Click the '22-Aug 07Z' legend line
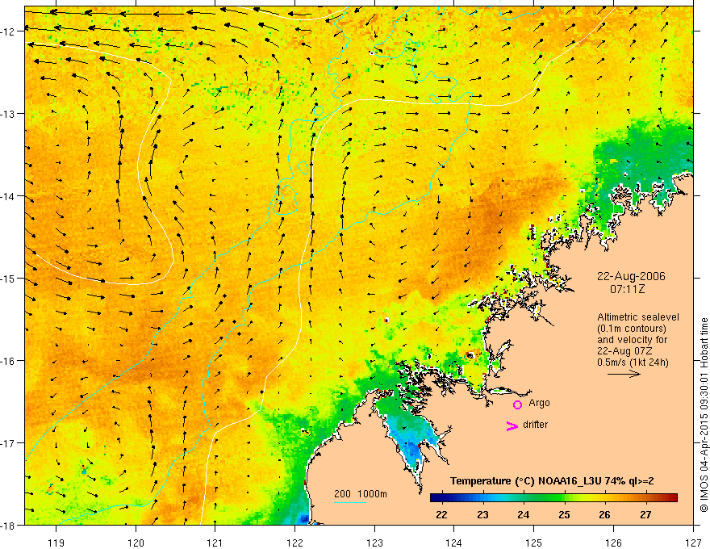The height and width of the screenshot is (549, 710). (623, 351)
